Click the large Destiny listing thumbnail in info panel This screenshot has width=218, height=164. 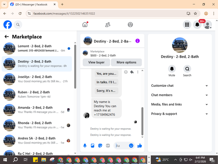click(x=180, y=45)
